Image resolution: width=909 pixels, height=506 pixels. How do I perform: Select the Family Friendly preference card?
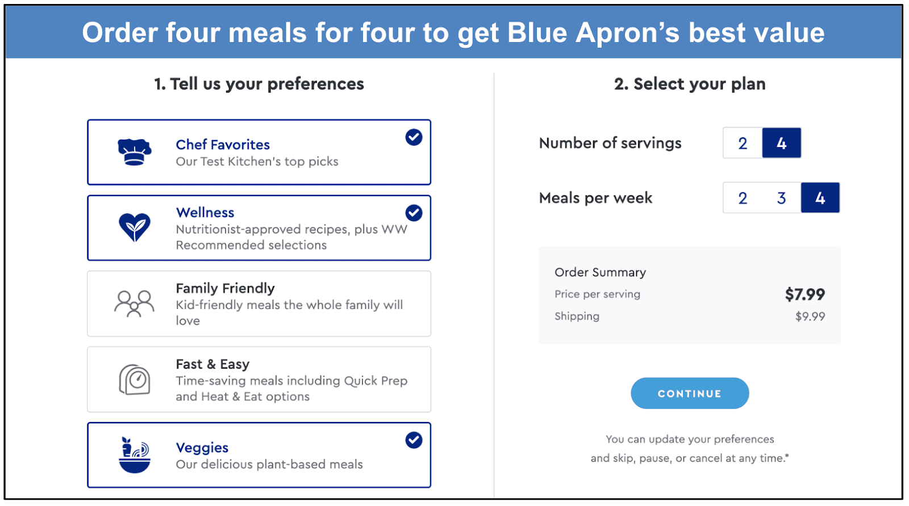[x=259, y=304]
